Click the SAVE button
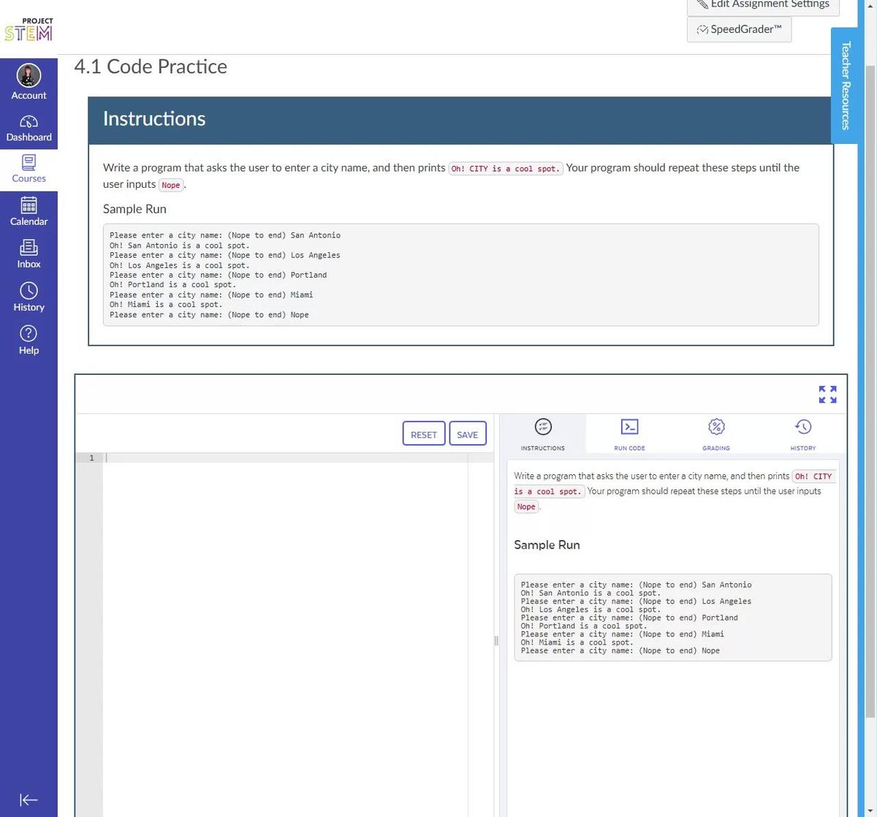The height and width of the screenshot is (817, 877). 468,434
